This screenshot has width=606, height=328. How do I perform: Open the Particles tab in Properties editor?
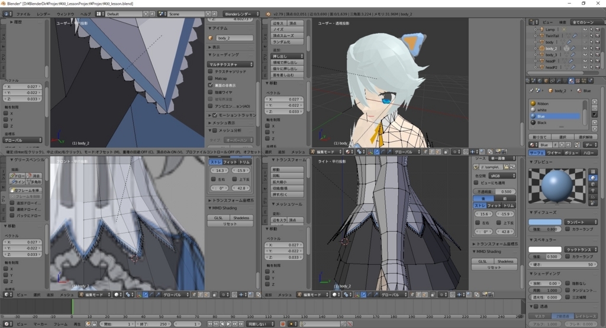click(584, 80)
